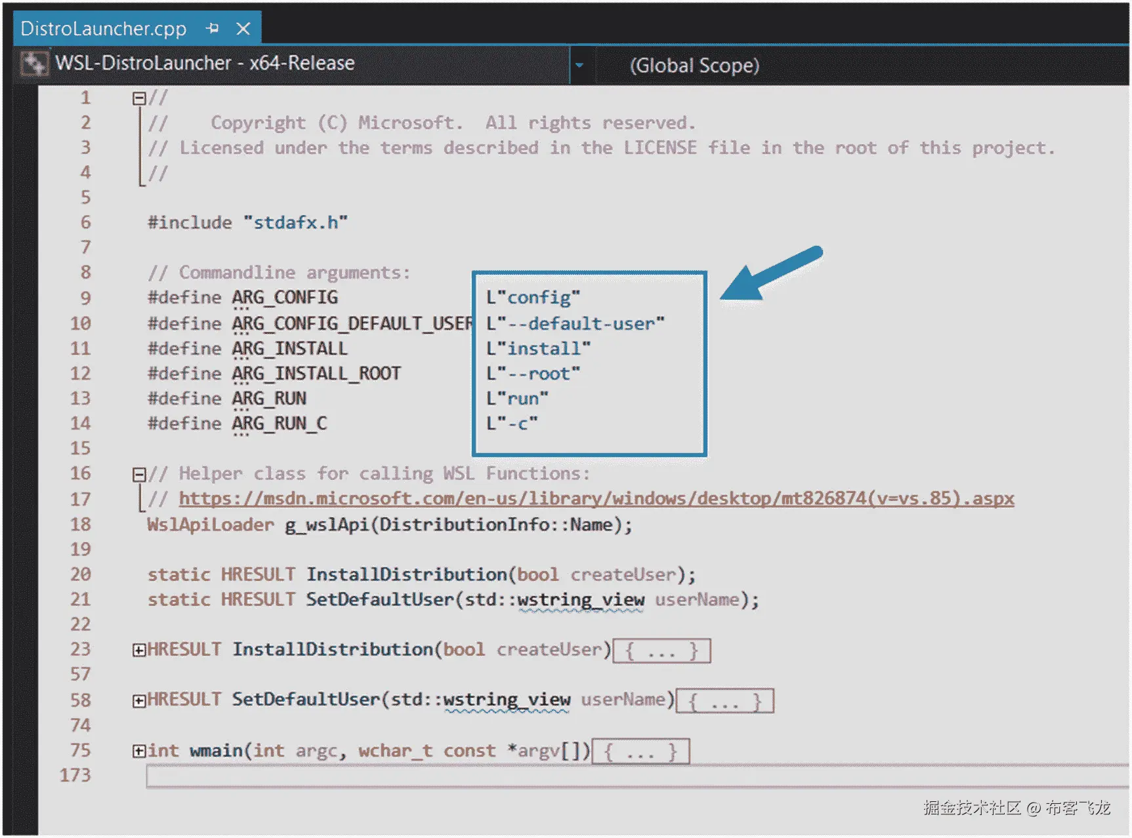Click the collapsed body of wmain
Screen dimensions: 1132x838
(x=640, y=751)
